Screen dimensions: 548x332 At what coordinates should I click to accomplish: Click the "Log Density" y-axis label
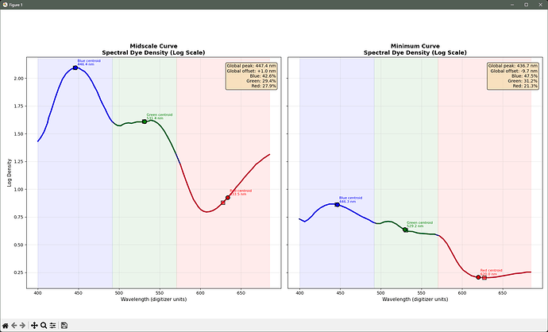click(10, 172)
